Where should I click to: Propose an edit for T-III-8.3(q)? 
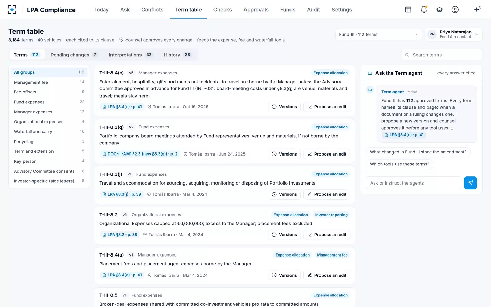tap(327, 154)
